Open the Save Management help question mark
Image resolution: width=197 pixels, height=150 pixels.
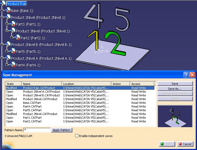tap(186, 75)
